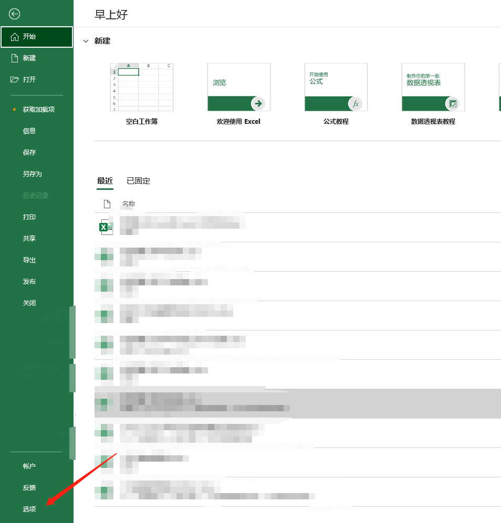Image resolution: width=501 pixels, height=523 pixels.
Task: Switch to the 最近 tab
Action: 105,181
